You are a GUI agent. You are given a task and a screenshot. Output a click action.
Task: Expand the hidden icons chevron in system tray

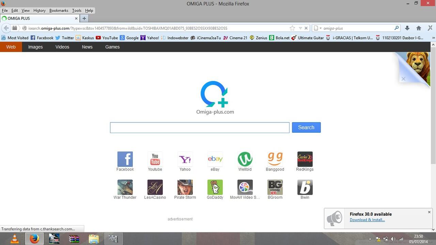371,239
